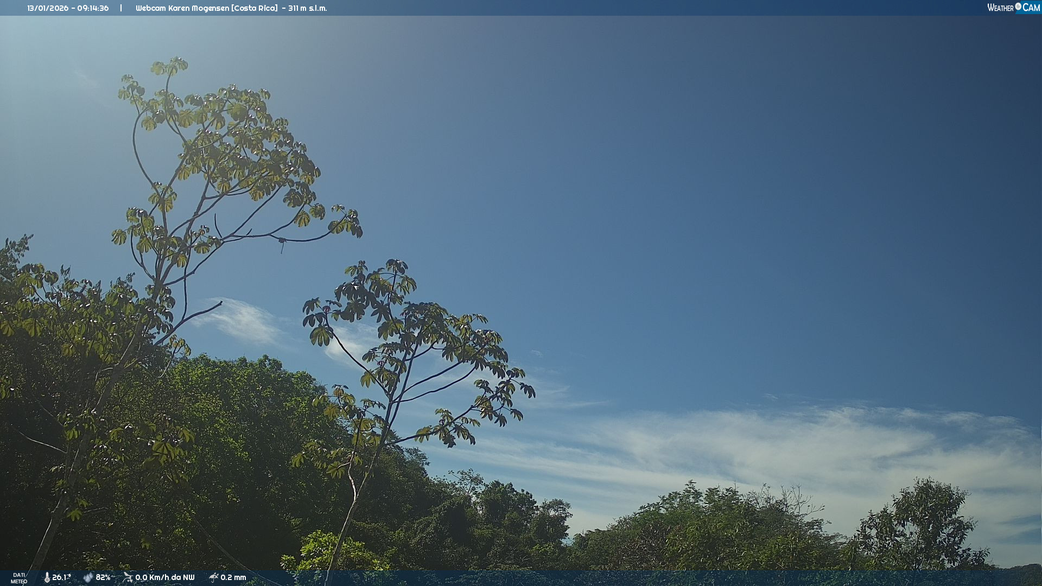1042x586 pixels.
Task: Click the Webcam Karen Mogensen title text
Action: 182,8
